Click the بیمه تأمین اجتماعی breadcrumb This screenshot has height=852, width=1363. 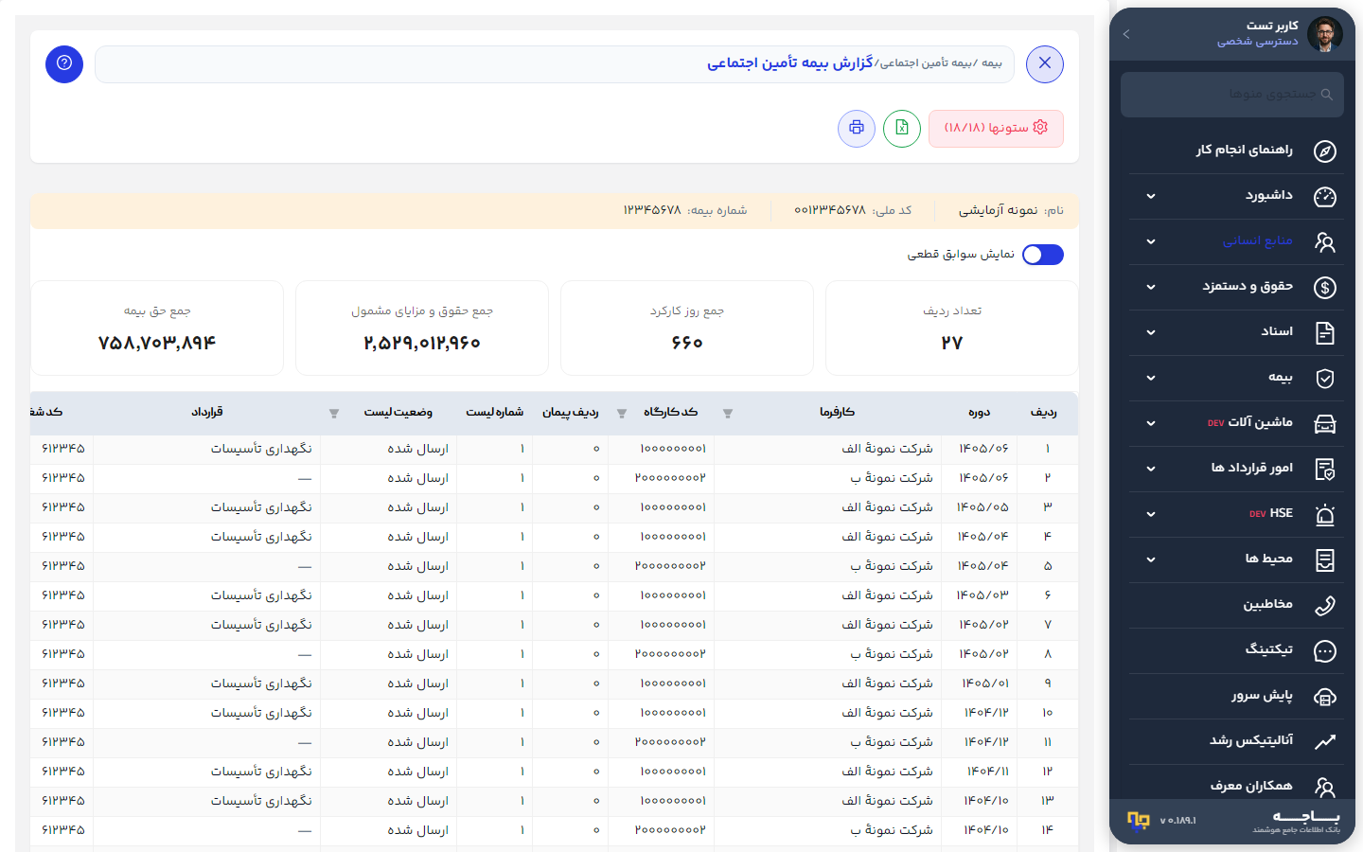[927, 63]
